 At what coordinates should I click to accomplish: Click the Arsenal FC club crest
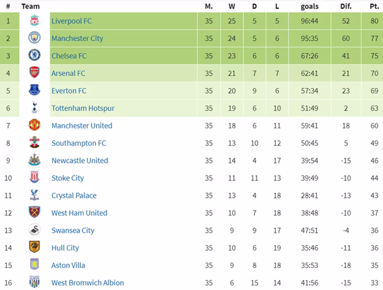click(x=34, y=72)
